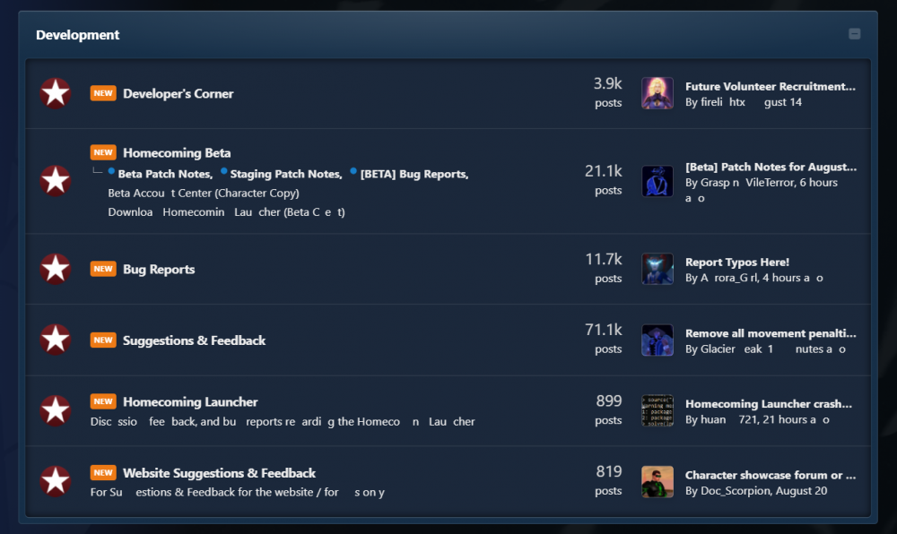This screenshot has width=897, height=534.
Task: Open Doc_Scorpion's avatar thumbnail
Action: 658,481
